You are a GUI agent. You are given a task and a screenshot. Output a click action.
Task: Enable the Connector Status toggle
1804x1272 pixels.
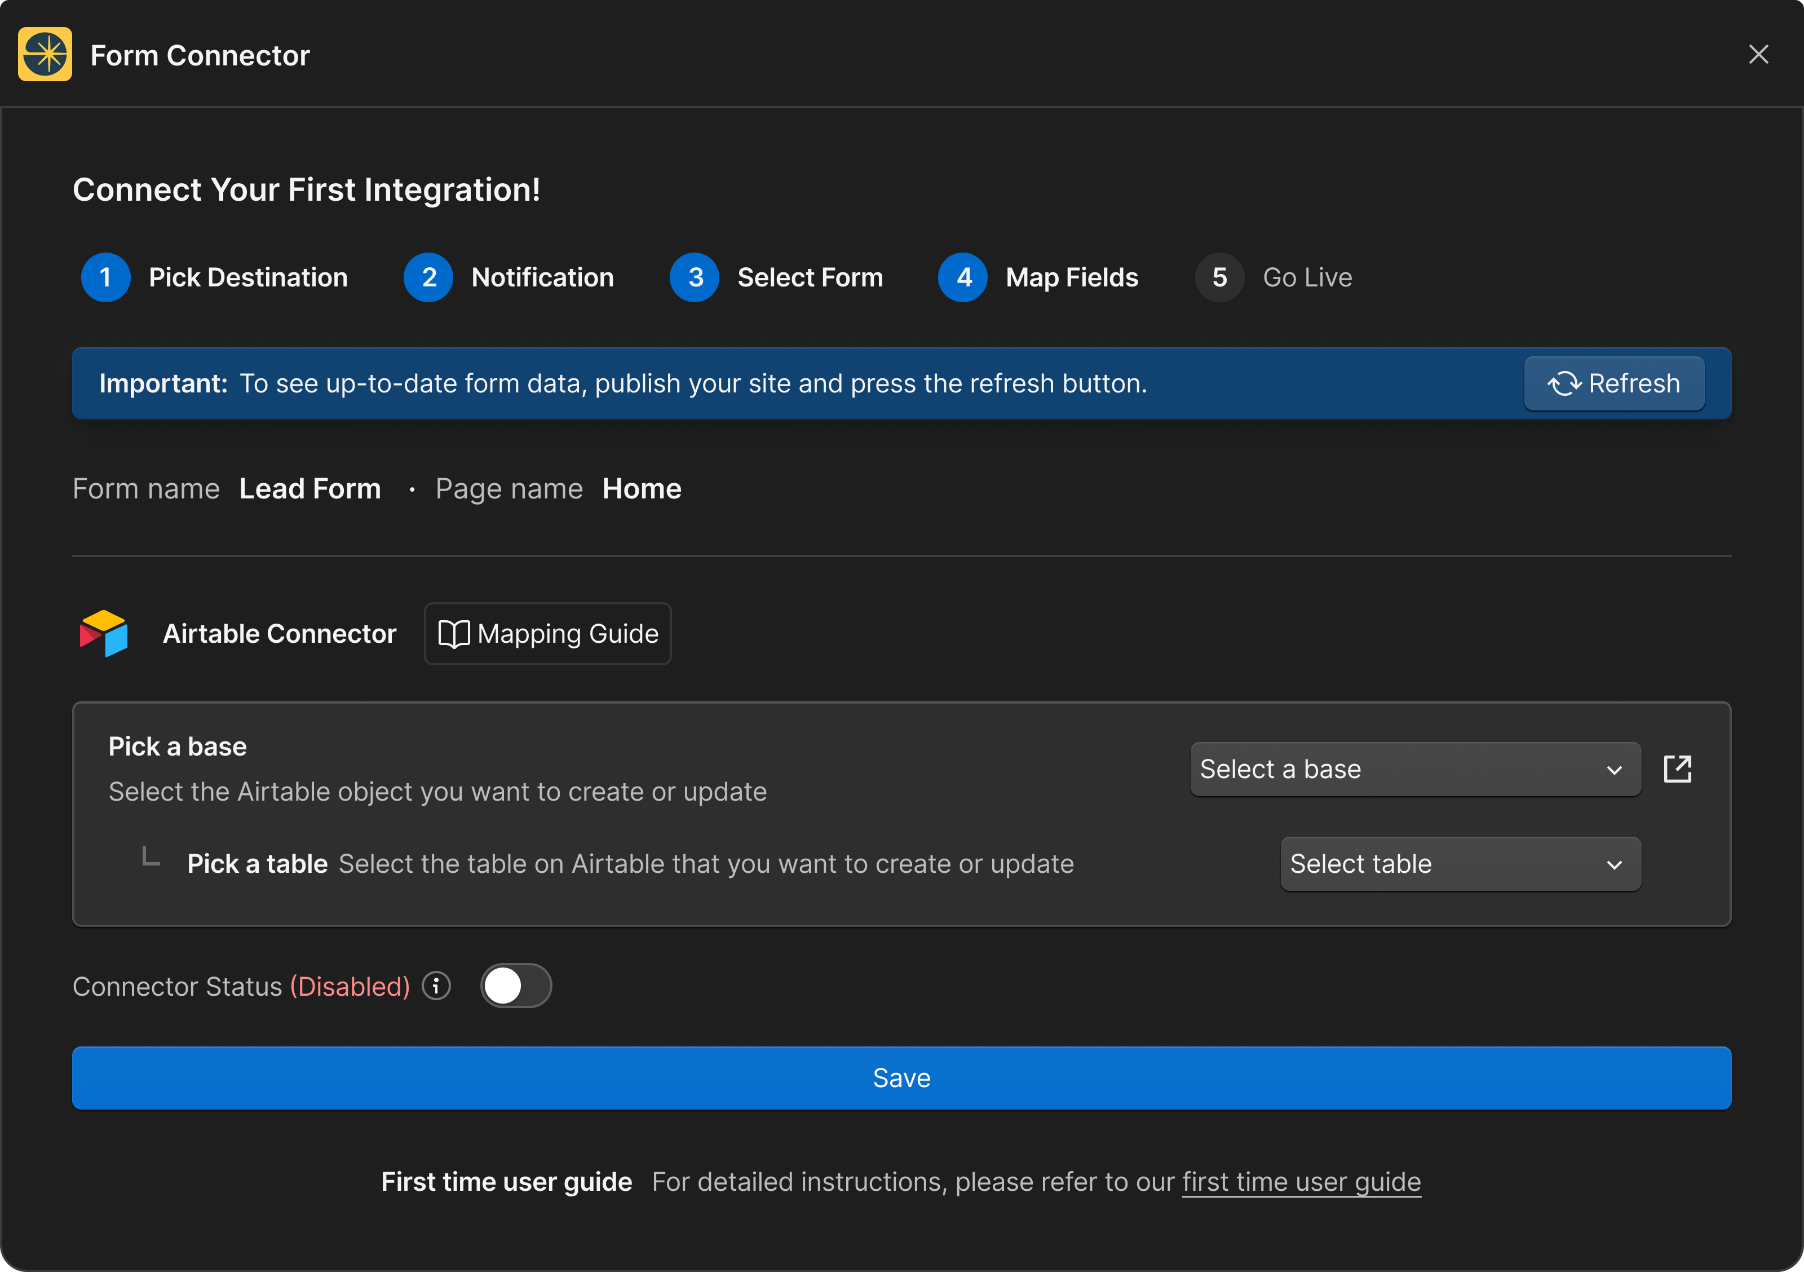[x=515, y=985]
